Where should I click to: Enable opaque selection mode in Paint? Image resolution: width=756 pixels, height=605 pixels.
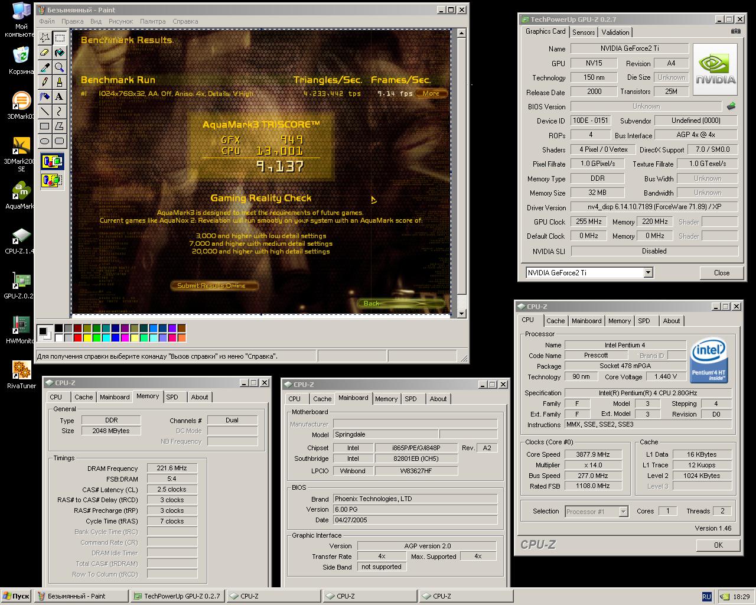click(x=52, y=162)
